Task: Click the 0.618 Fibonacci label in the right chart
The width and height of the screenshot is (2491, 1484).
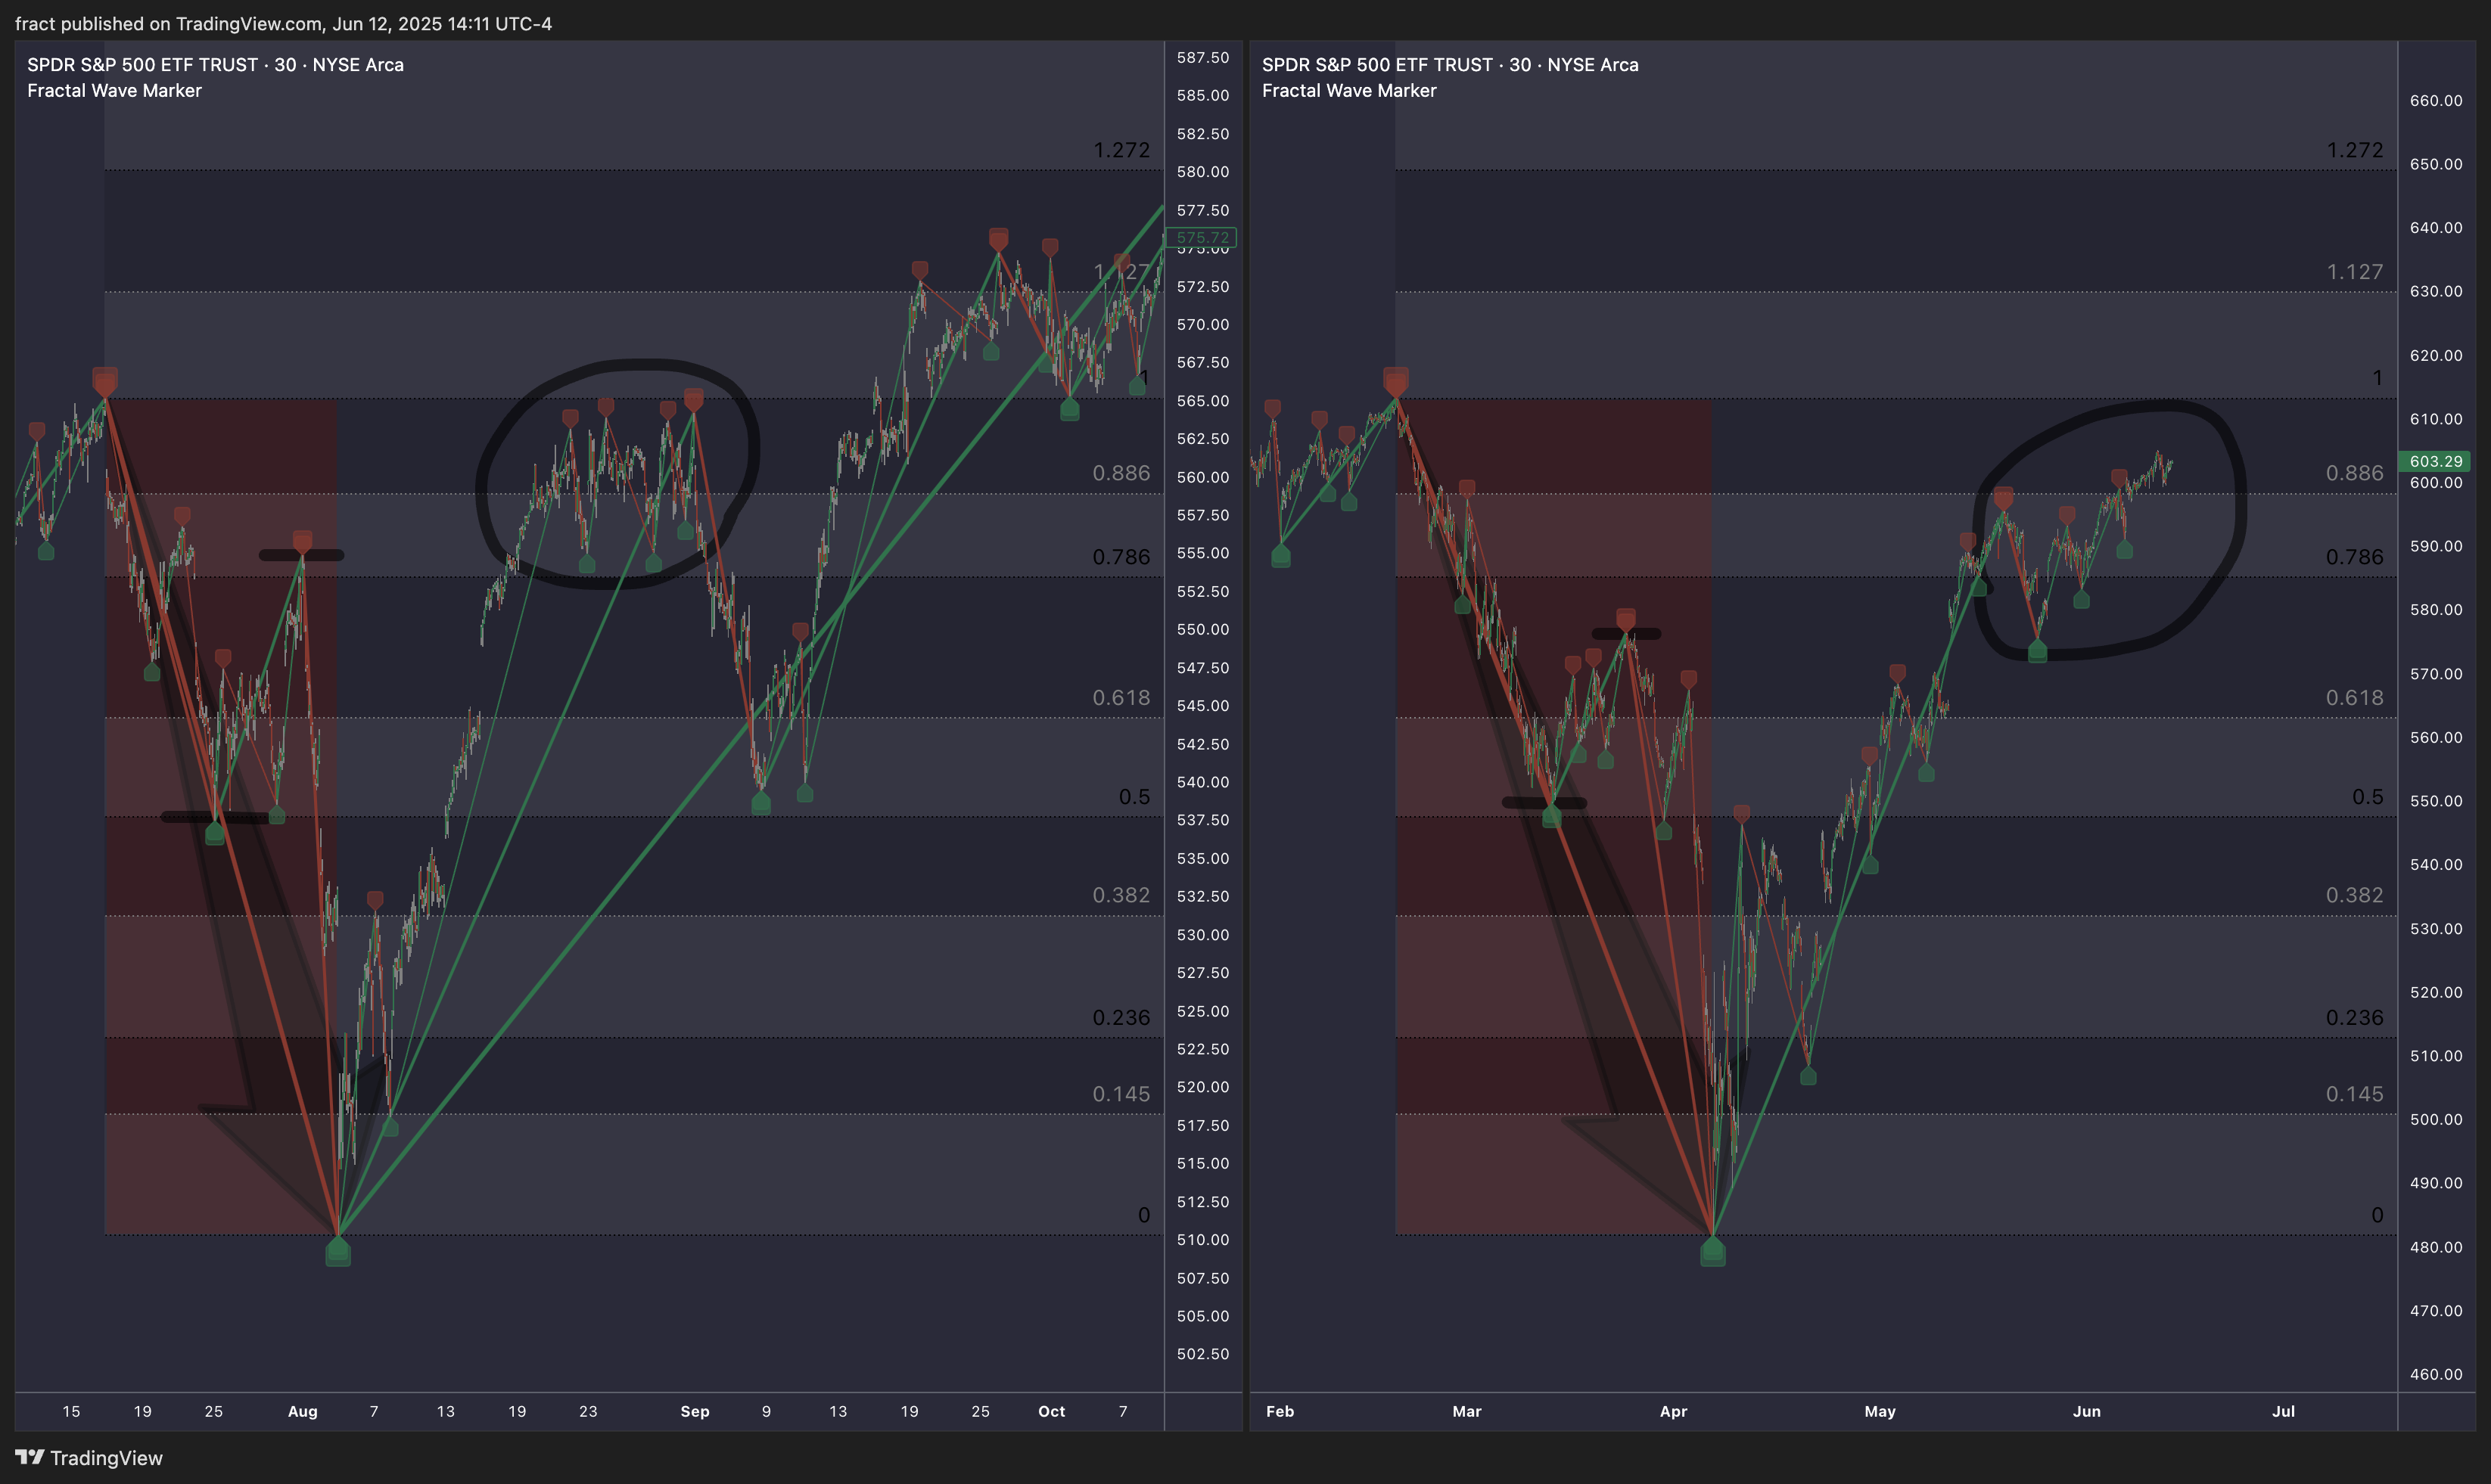Action: pyautogui.click(x=2355, y=698)
